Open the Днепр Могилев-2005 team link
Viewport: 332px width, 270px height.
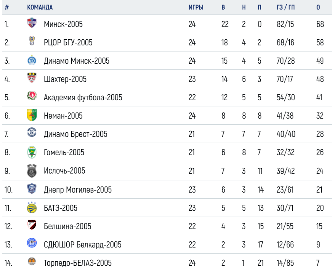tap(78, 190)
